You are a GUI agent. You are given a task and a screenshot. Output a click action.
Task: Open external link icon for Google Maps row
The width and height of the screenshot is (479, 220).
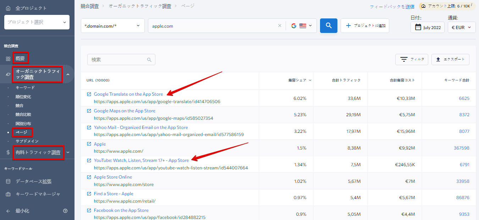89,111
